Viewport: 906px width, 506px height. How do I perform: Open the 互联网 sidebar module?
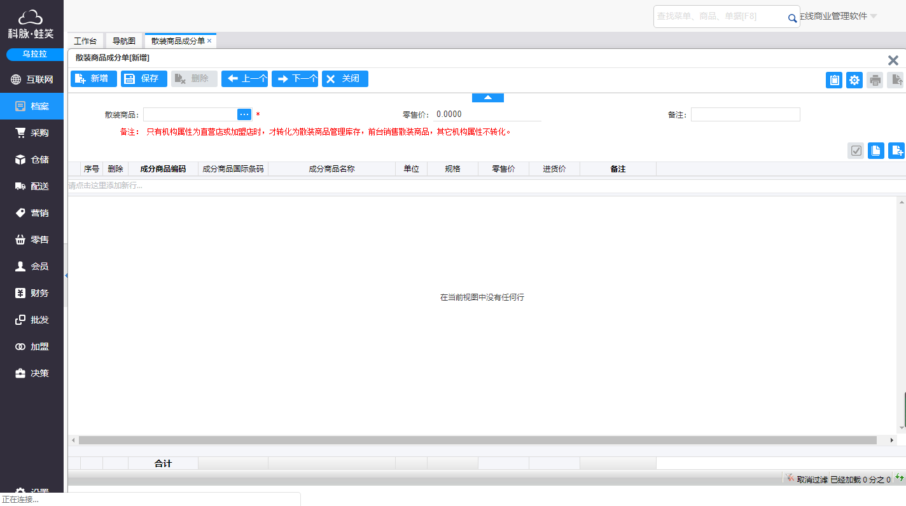[x=32, y=79]
